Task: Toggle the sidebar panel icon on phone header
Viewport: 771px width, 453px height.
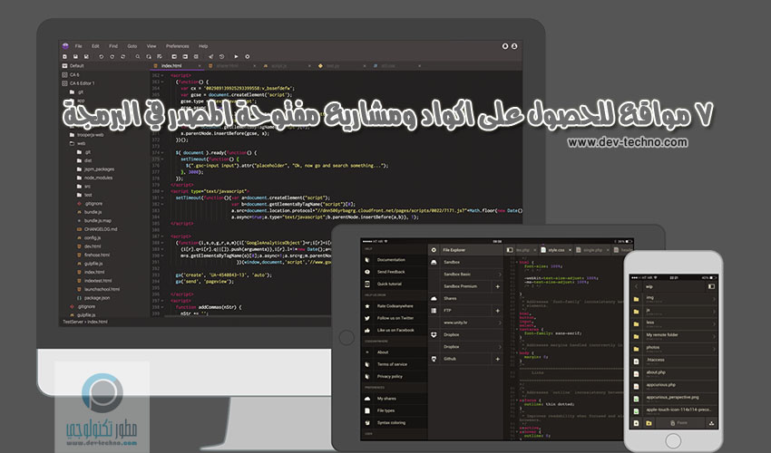Action: pyautogui.click(x=711, y=286)
